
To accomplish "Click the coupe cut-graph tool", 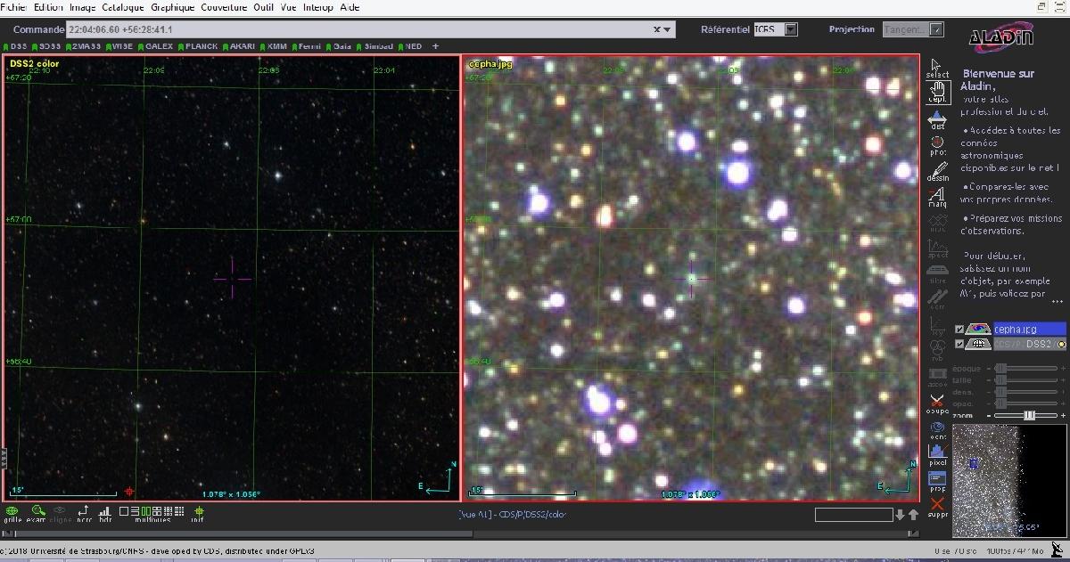I will 936,403.
